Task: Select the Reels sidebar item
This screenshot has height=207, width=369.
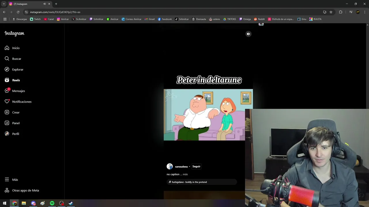Action: click(12, 80)
